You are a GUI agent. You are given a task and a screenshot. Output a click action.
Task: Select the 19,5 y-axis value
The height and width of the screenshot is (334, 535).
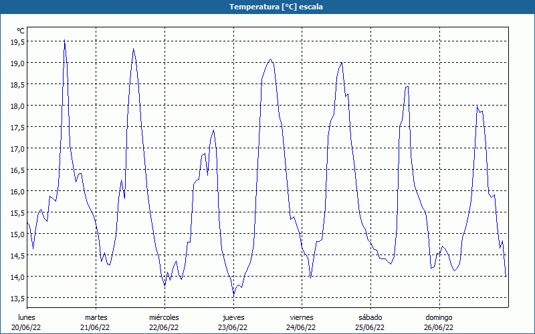17,41
